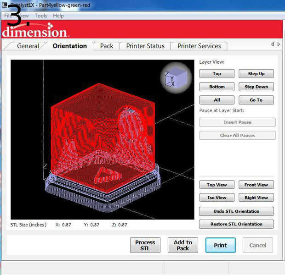Open the Help menu
The width and height of the screenshot is (285, 275).
pyautogui.click(x=58, y=16)
